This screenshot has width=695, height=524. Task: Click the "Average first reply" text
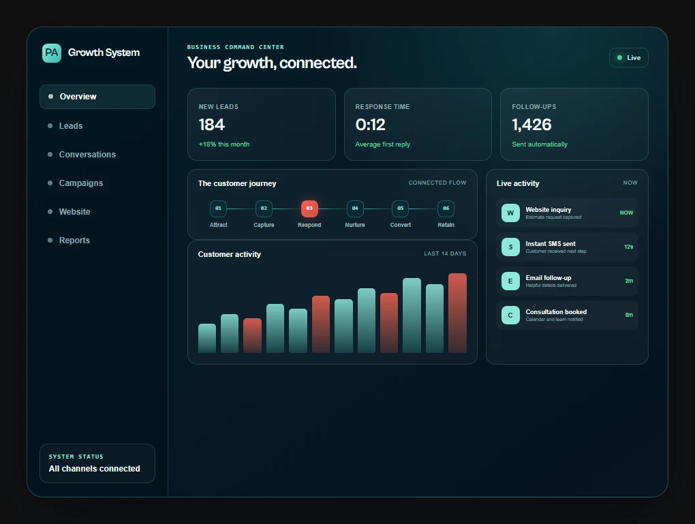[x=382, y=144]
